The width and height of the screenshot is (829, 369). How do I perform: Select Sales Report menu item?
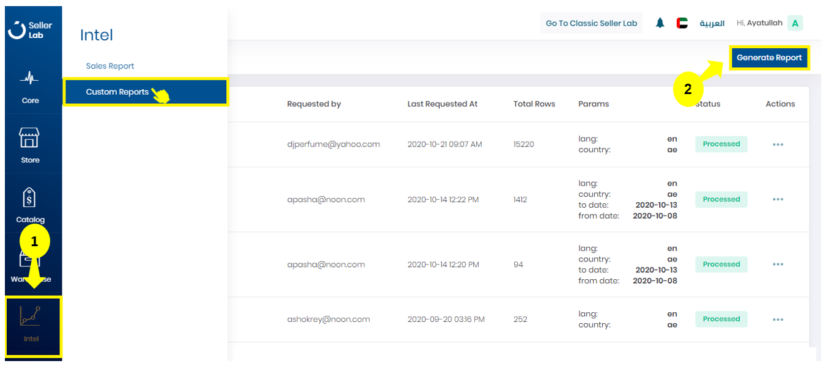tap(110, 66)
